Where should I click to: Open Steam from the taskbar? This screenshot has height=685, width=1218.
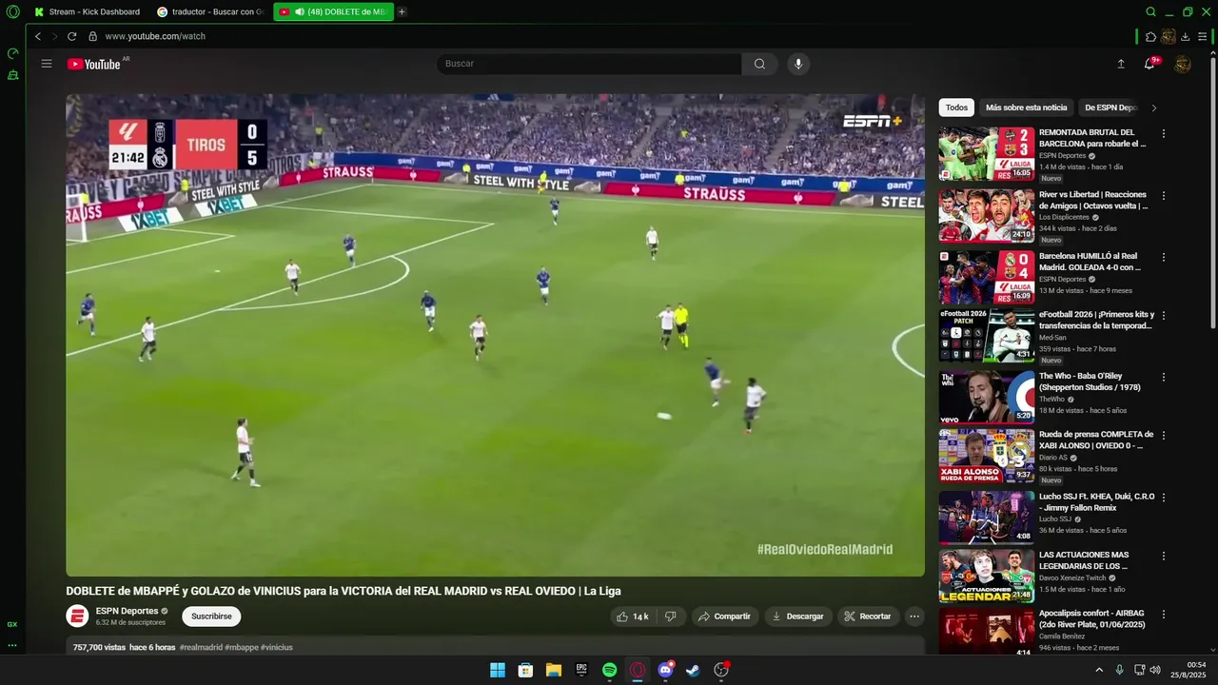tap(694, 670)
